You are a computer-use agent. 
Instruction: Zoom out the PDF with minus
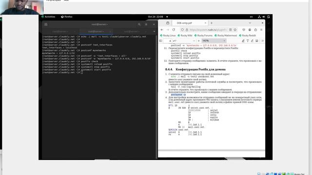[194, 41]
